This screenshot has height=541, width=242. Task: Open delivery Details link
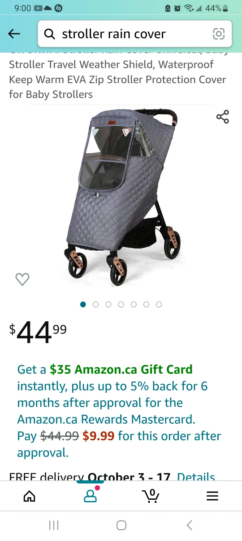[x=196, y=477]
